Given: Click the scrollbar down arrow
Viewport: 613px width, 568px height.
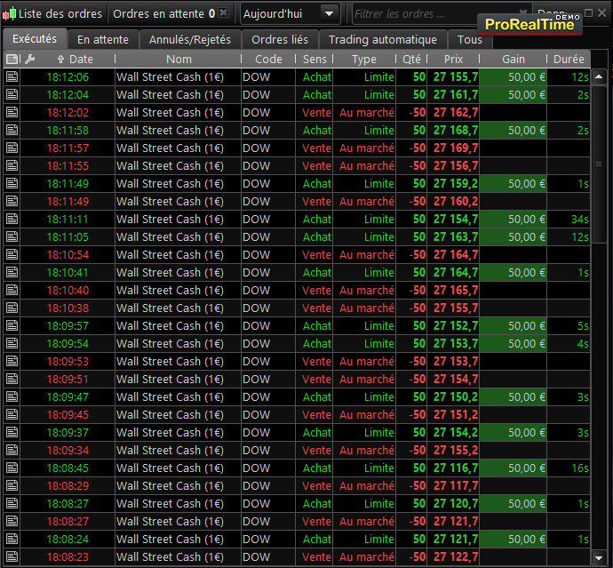Looking at the screenshot, I should 599,557.
